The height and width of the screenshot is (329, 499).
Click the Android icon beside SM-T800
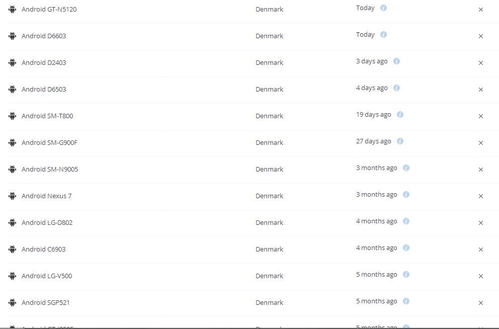tap(13, 116)
